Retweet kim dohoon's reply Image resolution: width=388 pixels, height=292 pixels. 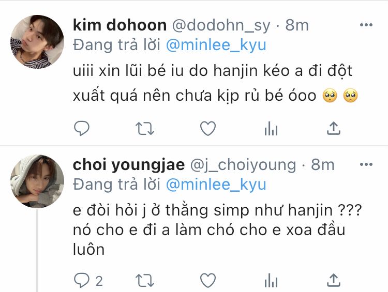(145, 129)
